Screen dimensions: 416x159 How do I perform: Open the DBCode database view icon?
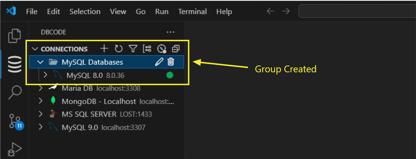(14, 64)
